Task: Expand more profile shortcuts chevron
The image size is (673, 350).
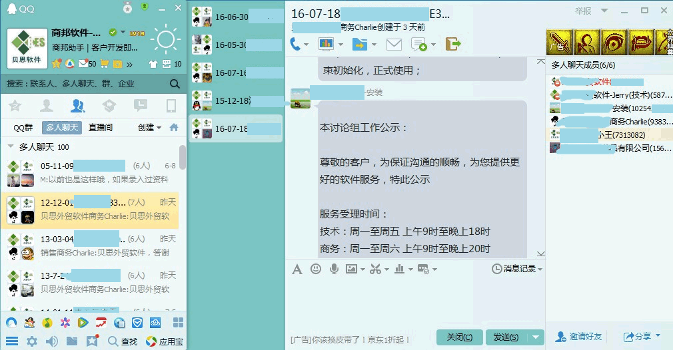Action: (129, 65)
